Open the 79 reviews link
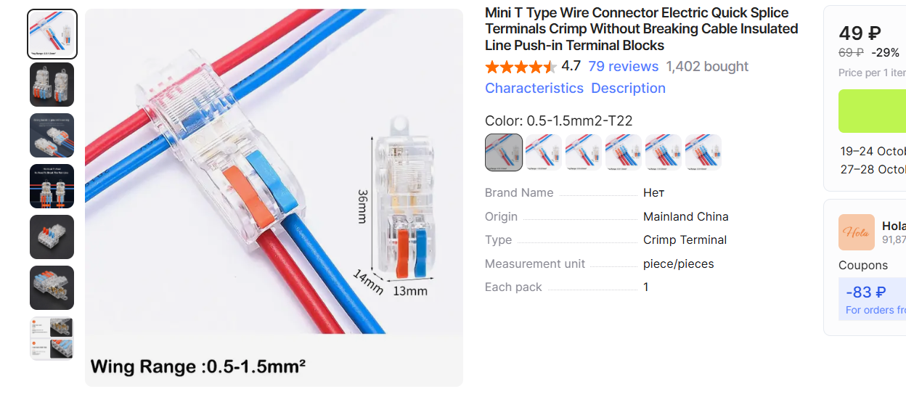This screenshot has height=397, width=906. tap(623, 67)
